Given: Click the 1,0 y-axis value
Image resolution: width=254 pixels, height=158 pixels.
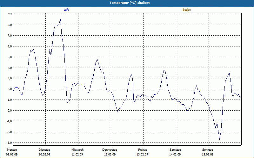Looking at the screenshot, I should point(9,100).
